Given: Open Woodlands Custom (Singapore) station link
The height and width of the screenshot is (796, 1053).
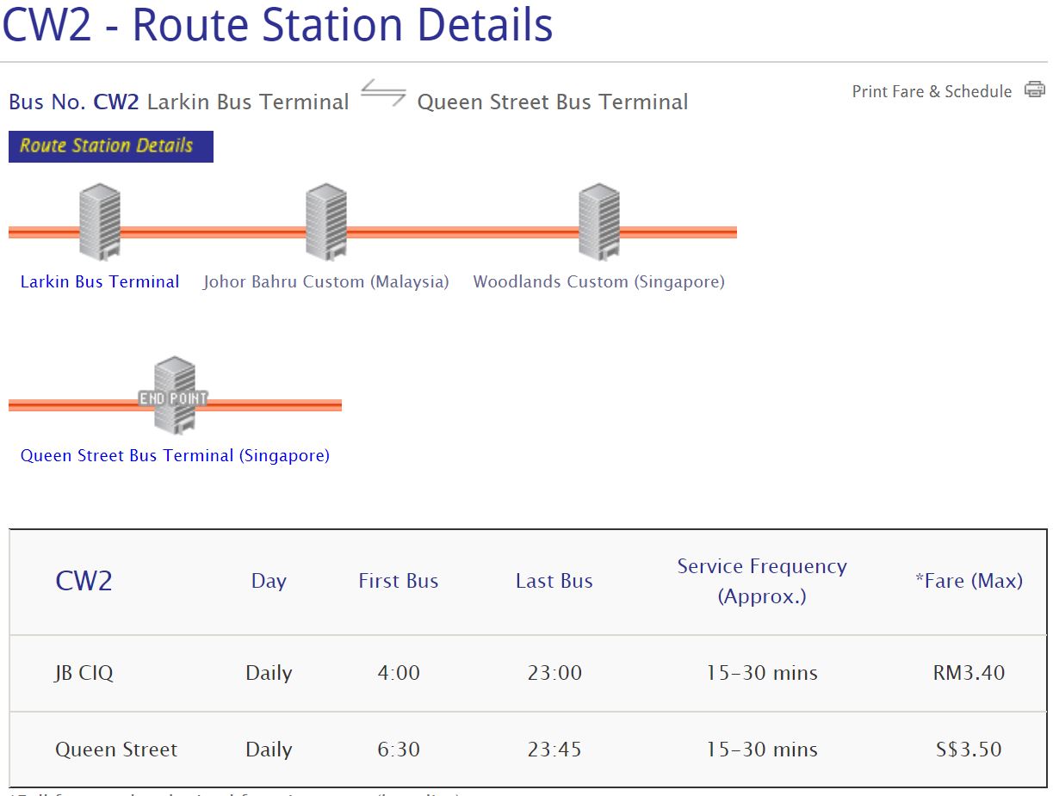Looking at the screenshot, I should point(598,281).
